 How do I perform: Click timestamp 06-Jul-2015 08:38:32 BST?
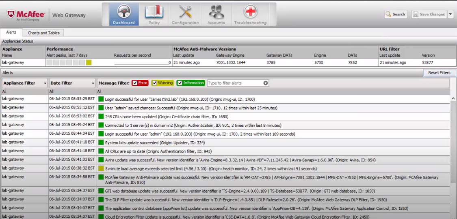point(72,168)
